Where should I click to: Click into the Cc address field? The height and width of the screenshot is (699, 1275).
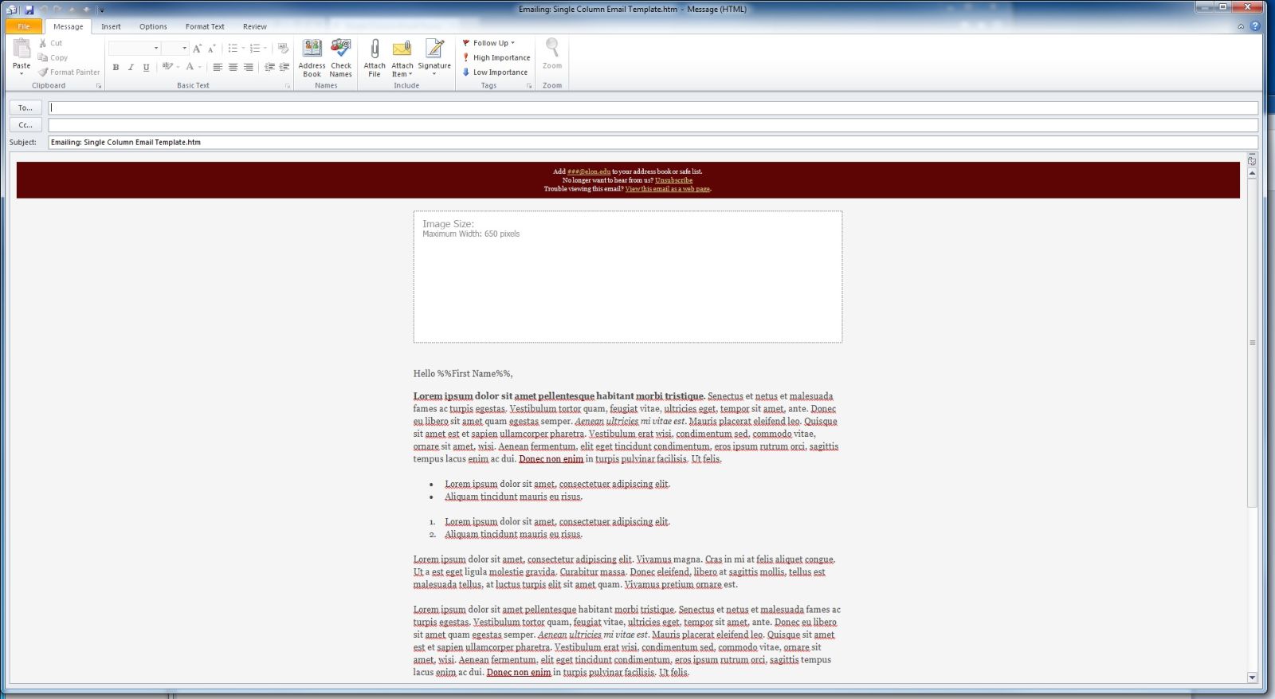tap(652, 125)
